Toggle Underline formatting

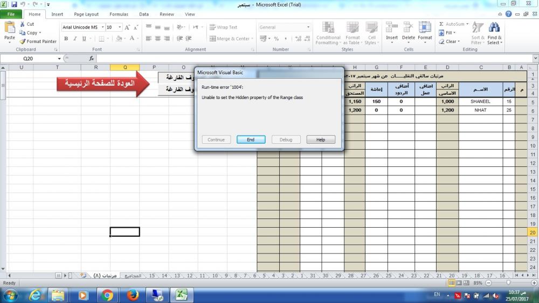[84, 38]
